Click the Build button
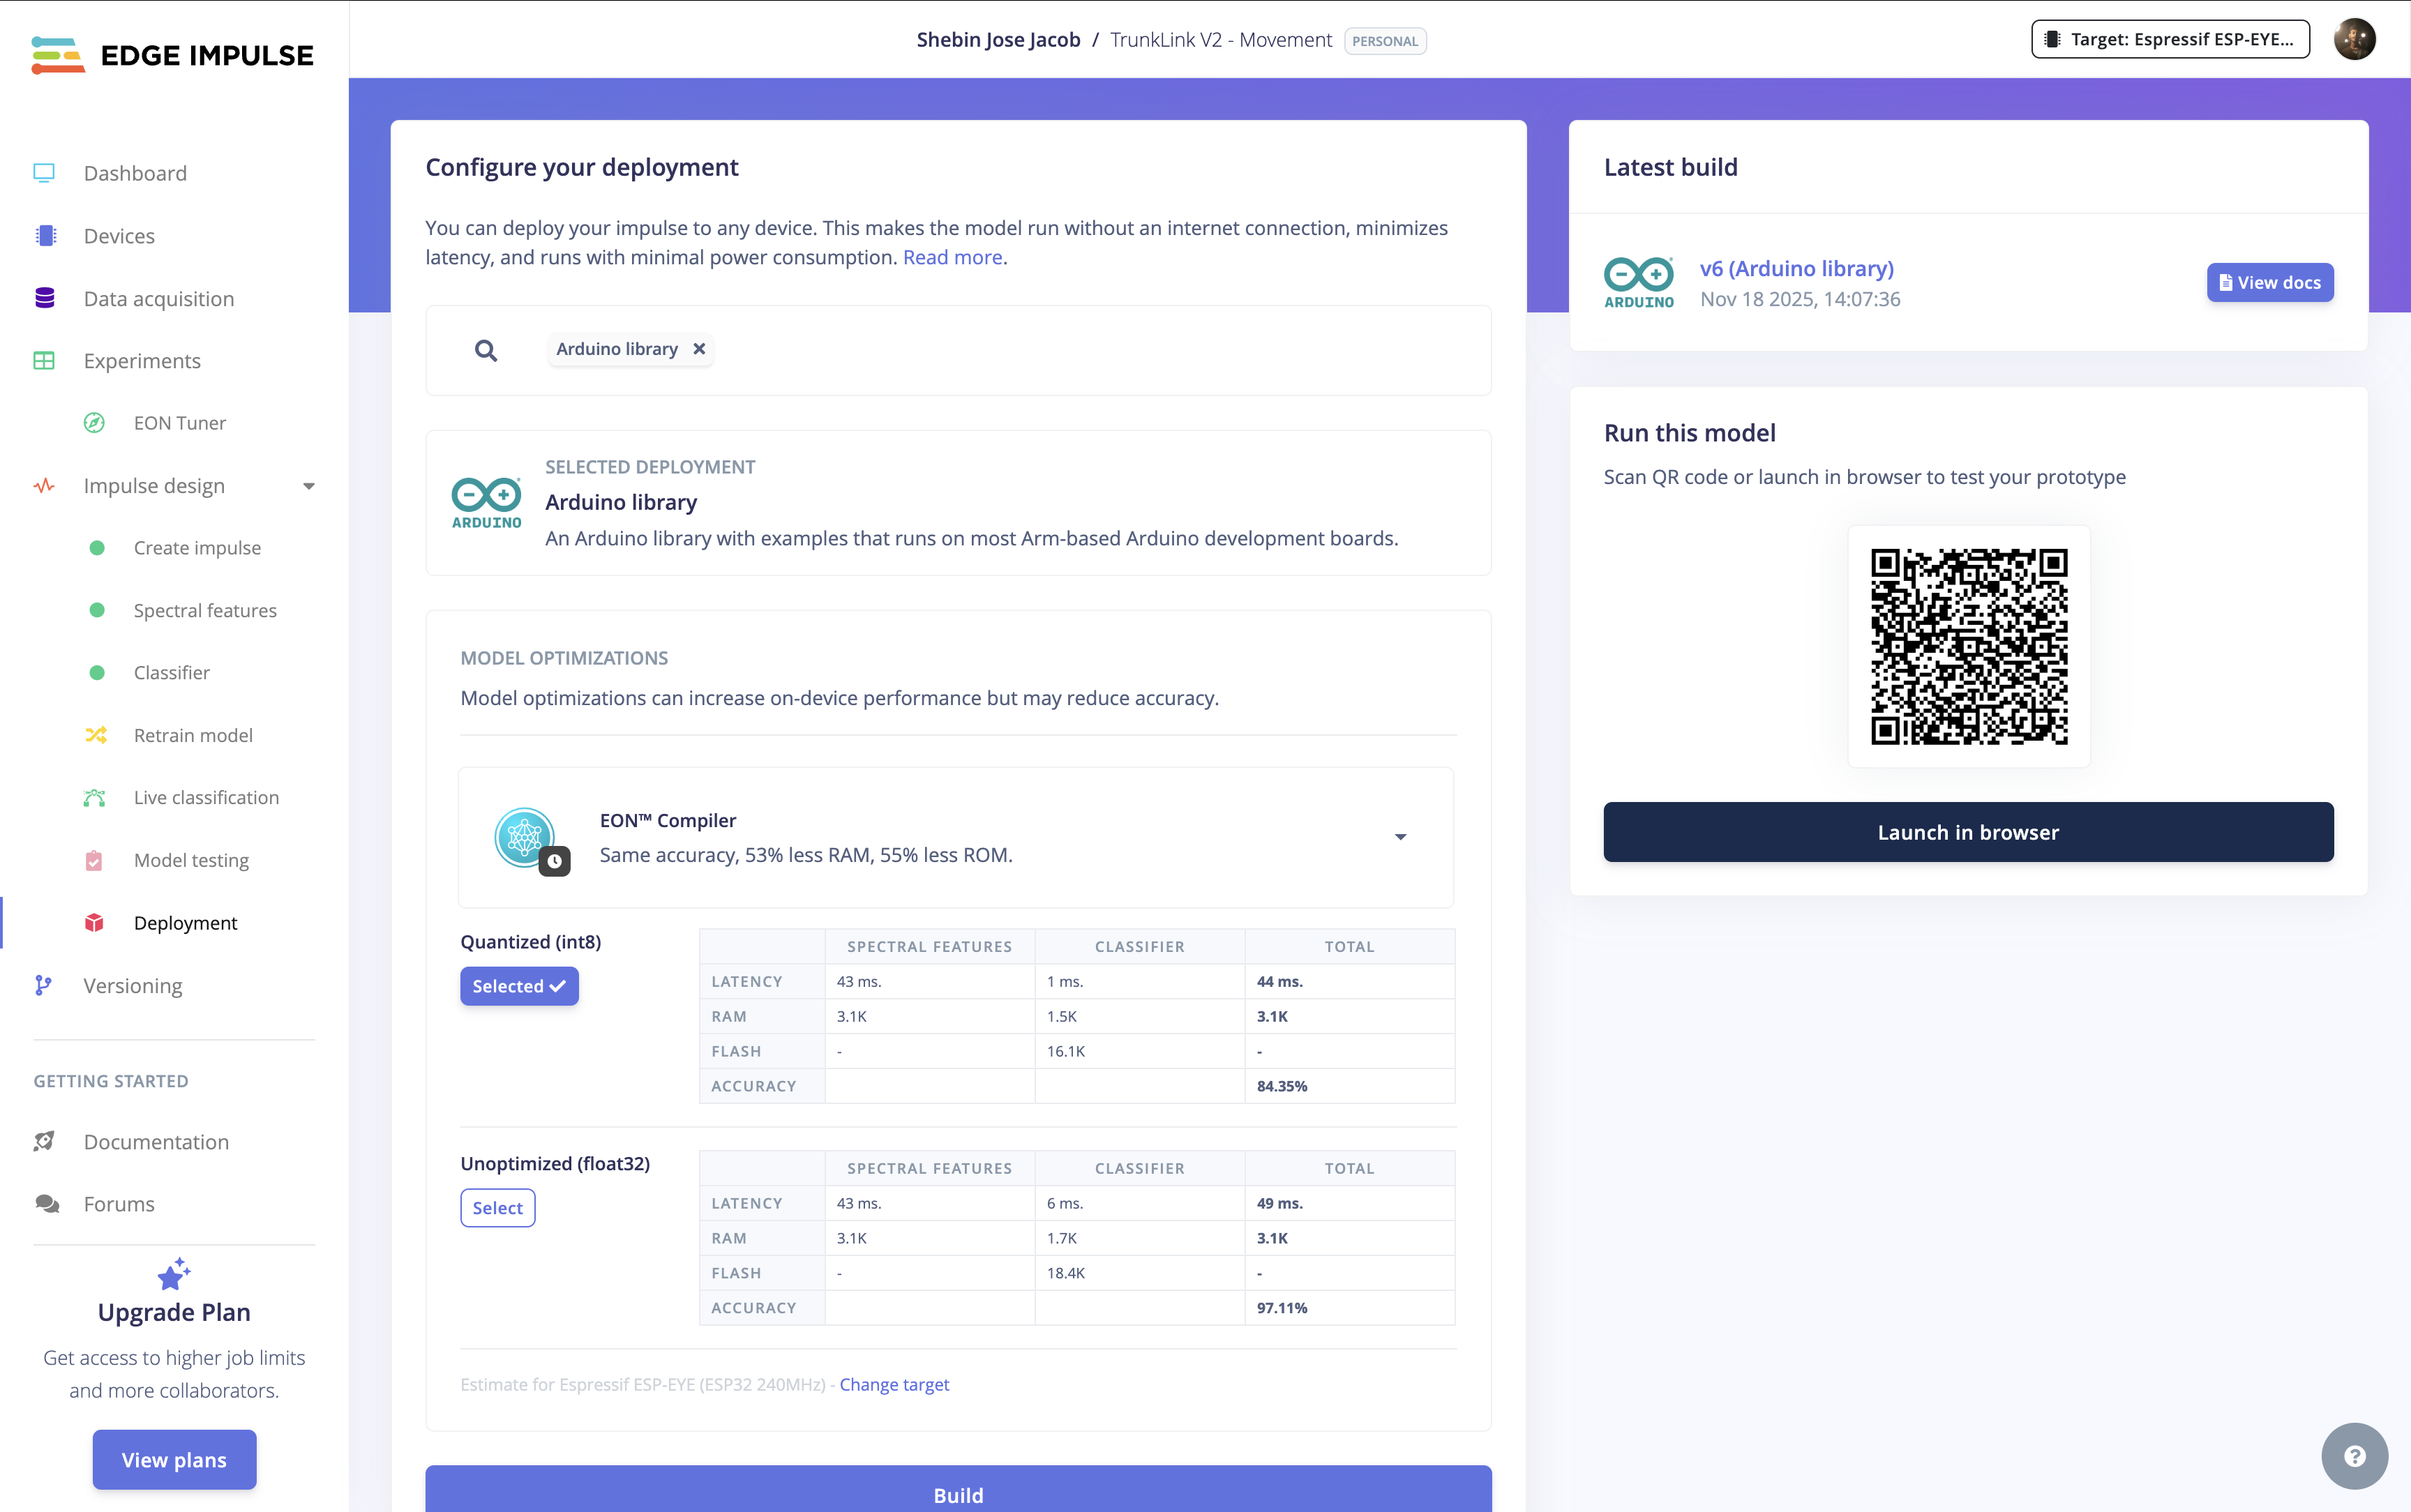The width and height of the screenshot is (2411, 1512). (x=957, y=1493)
